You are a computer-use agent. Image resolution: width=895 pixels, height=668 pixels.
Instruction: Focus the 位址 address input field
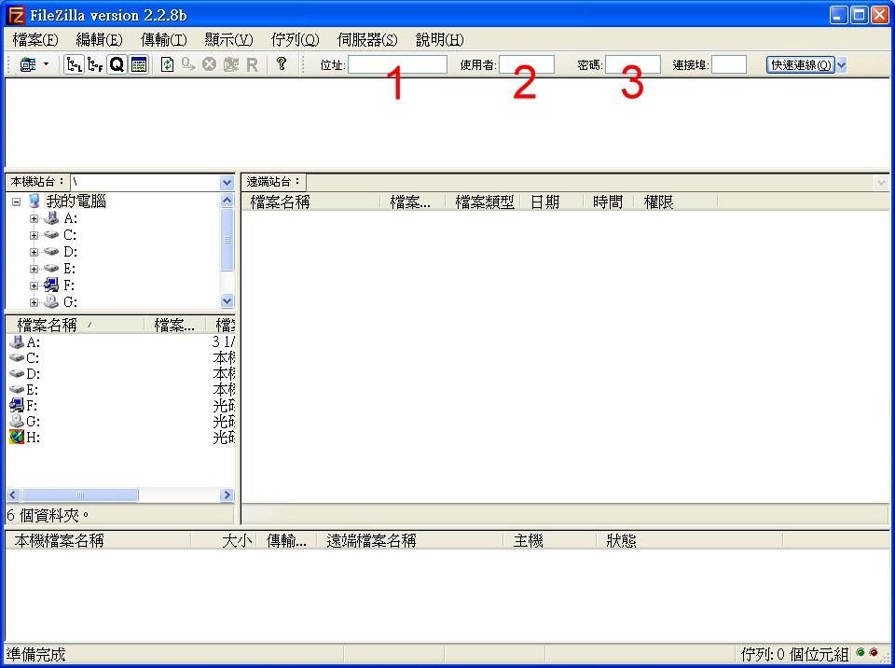tap(397, 64)
